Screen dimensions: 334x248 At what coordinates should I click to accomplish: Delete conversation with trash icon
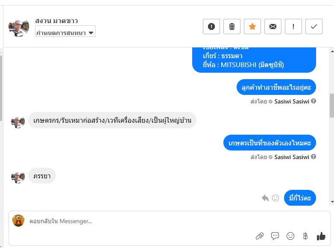[x=232, y=27]
